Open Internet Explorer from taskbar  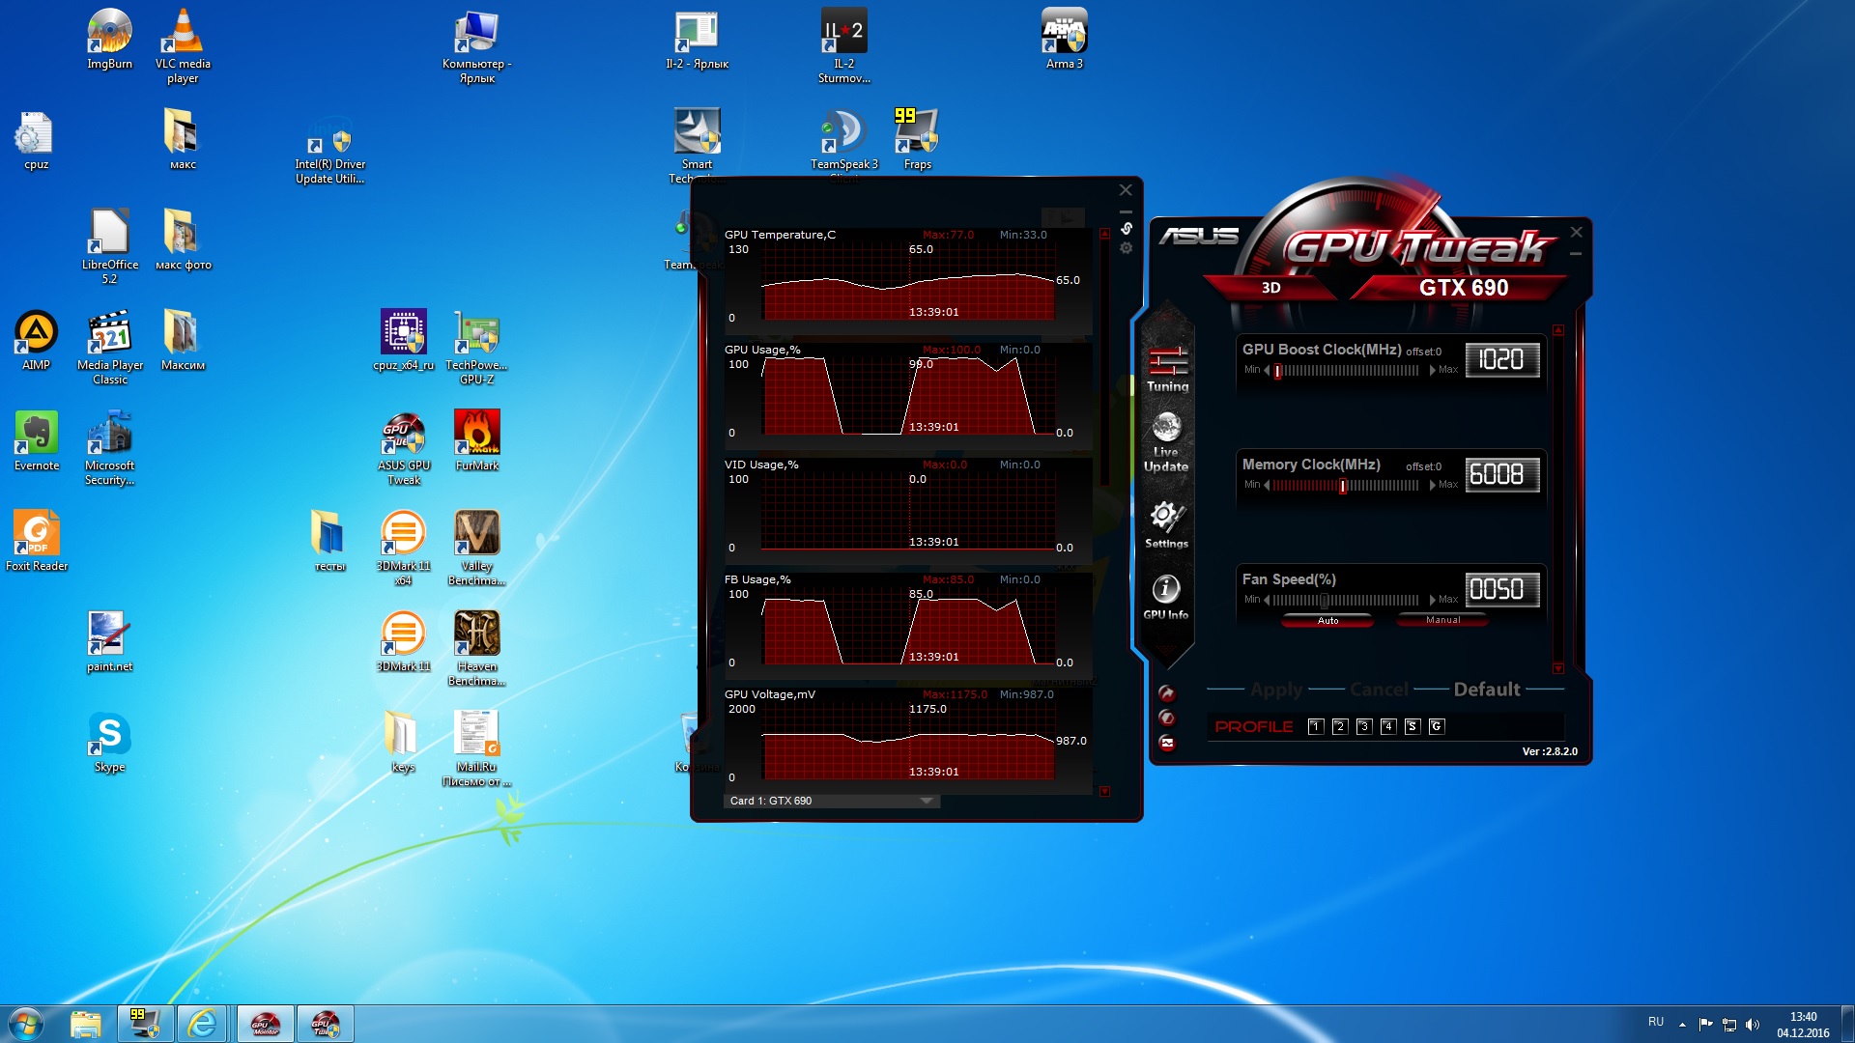tap(203, 1024)
